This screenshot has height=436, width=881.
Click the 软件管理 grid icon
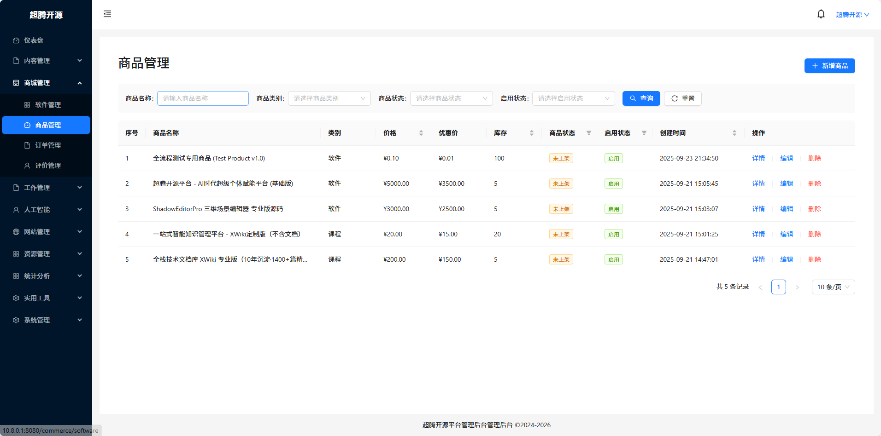point(27,104)
